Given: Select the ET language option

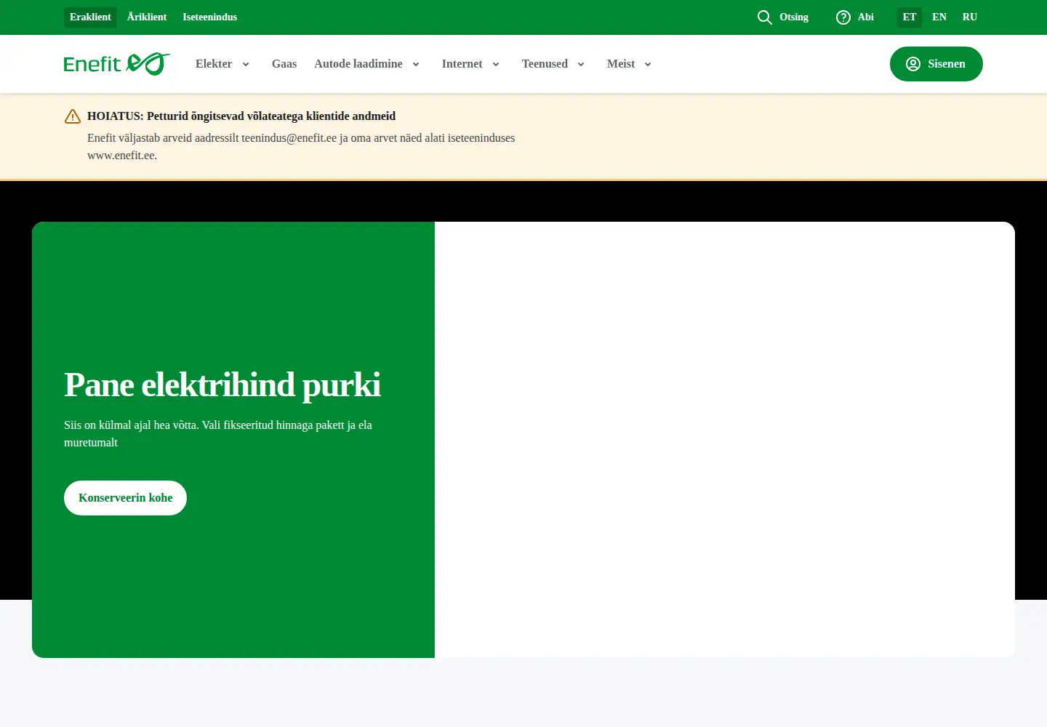Looking at the screenshot, I should (x=910, y=17).
